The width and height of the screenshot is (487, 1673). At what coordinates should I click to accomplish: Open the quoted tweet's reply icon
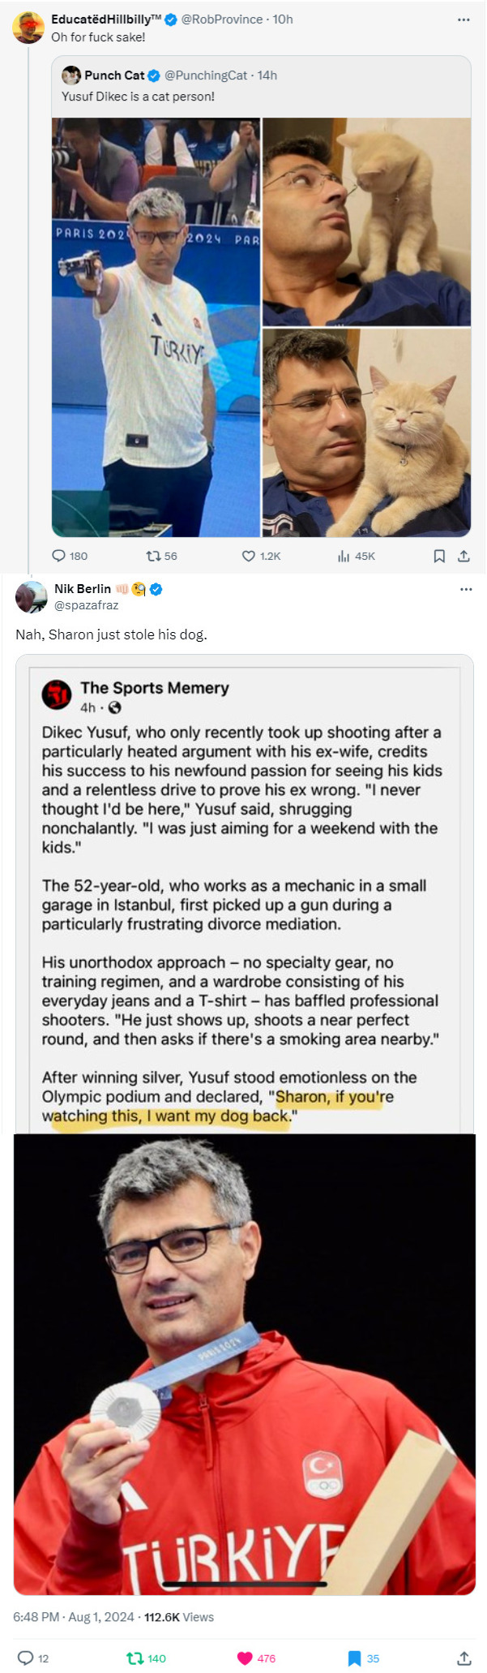(59, 556)
